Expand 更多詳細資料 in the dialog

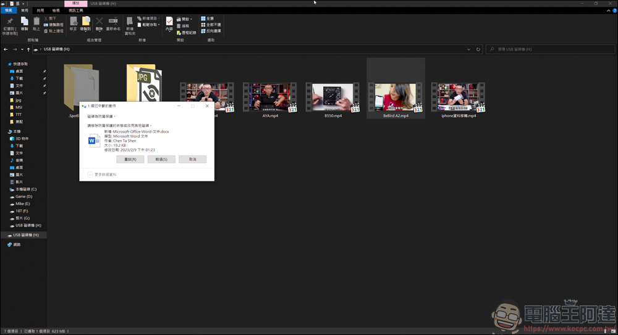click(103, 175)
